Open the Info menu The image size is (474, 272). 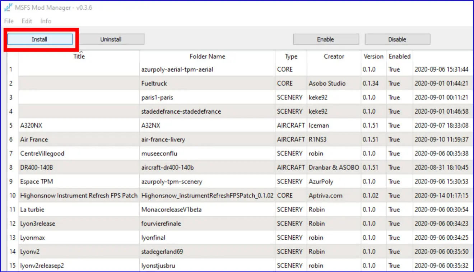click(46, 21)
